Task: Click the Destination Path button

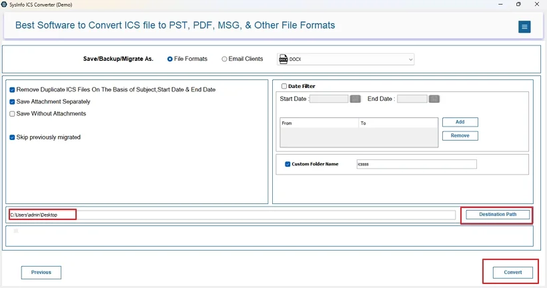Action: coord(498,215)
